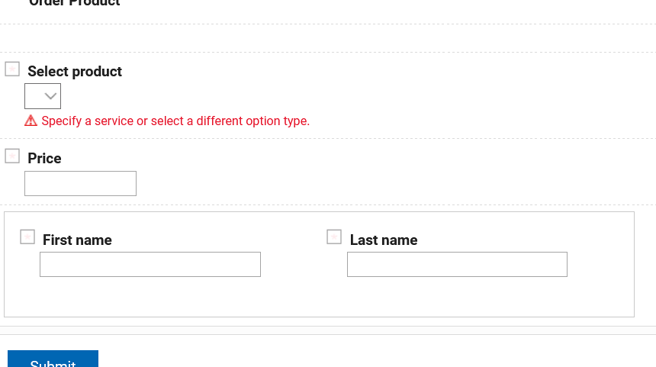Click empty space inside the name fields box
This screenshot has width=656, height=367.
(x=320, y=298)
